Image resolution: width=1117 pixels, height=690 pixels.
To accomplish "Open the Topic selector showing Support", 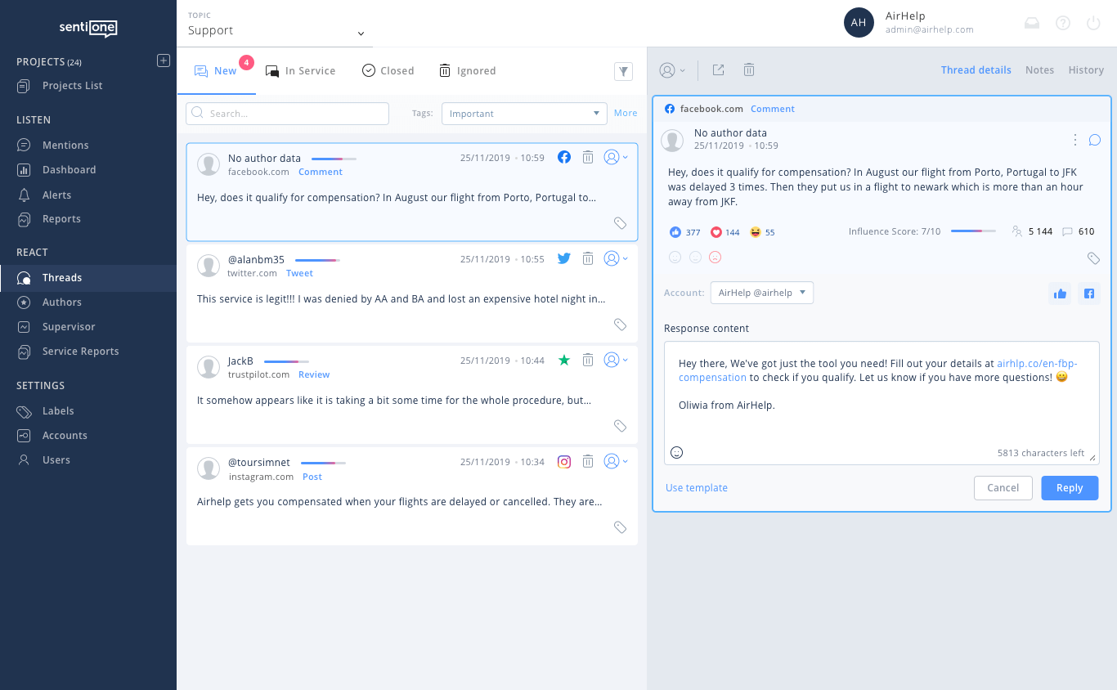I will coord(274,30).
